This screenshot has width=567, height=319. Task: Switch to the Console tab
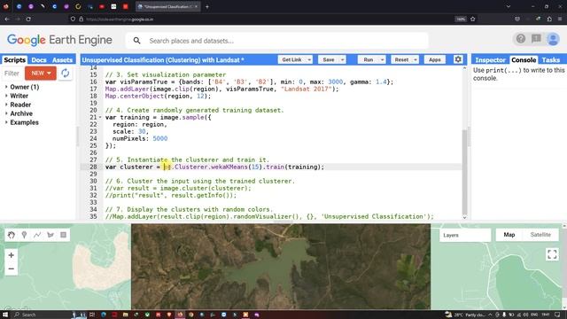524,60
